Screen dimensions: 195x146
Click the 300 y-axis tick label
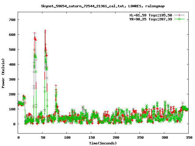[x=12, y=79]
